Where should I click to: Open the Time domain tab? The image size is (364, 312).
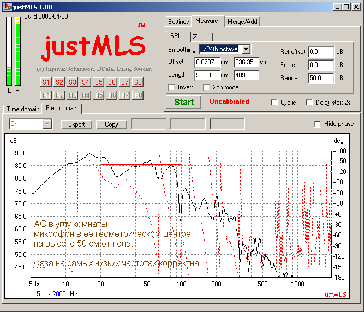[x=23, y=109]
